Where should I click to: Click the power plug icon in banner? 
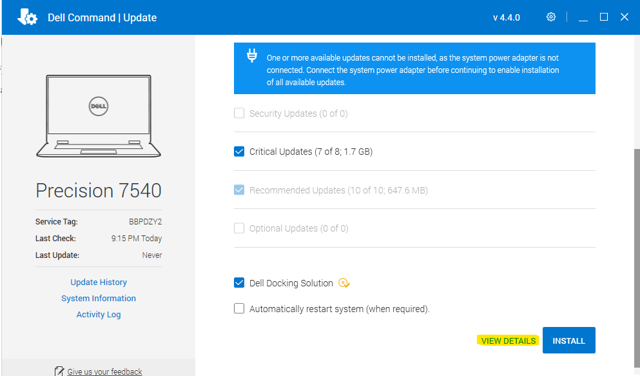[x=252, y=56]
